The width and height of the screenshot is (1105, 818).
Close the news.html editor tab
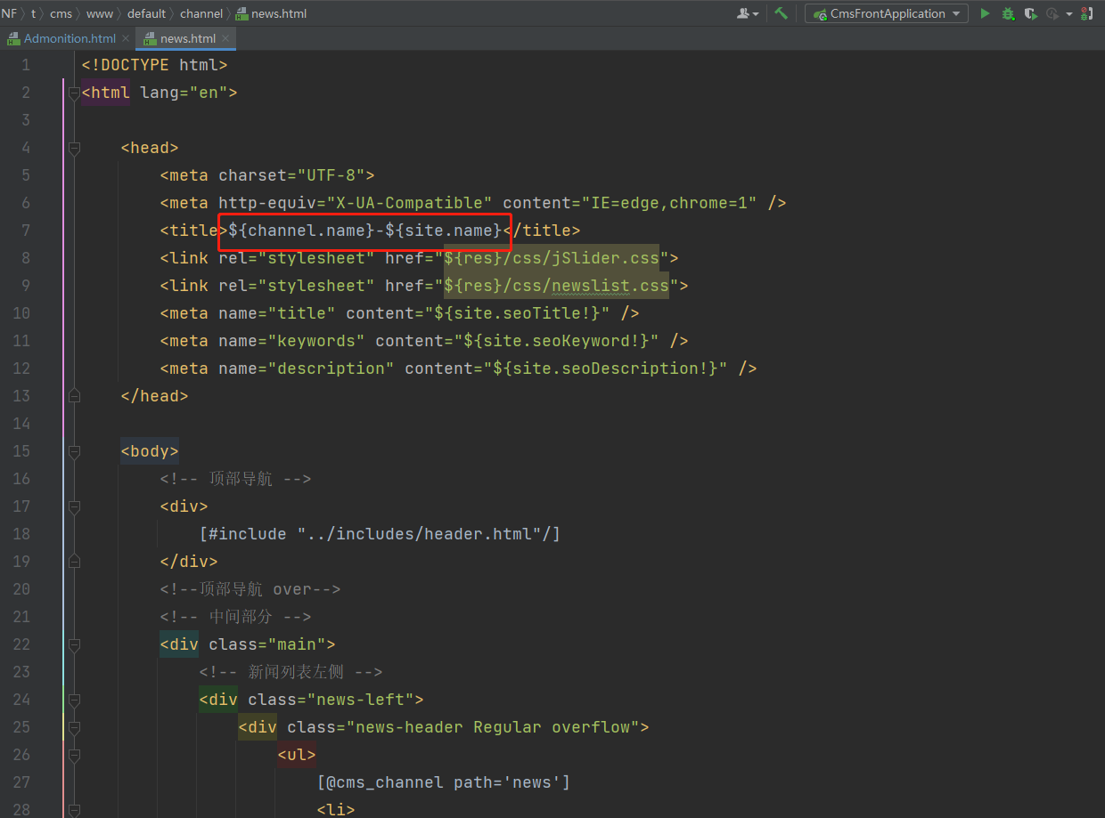[x=226, y=38]
